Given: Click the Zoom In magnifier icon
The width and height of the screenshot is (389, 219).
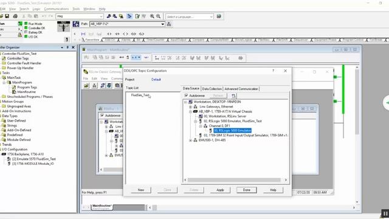Looking at the screenshot, I should (x=152, y=16).
